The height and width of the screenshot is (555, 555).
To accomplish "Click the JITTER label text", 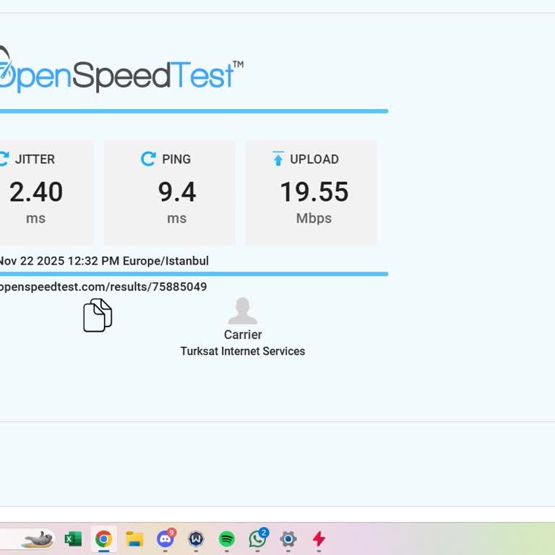I will click(x=35, y=159).
